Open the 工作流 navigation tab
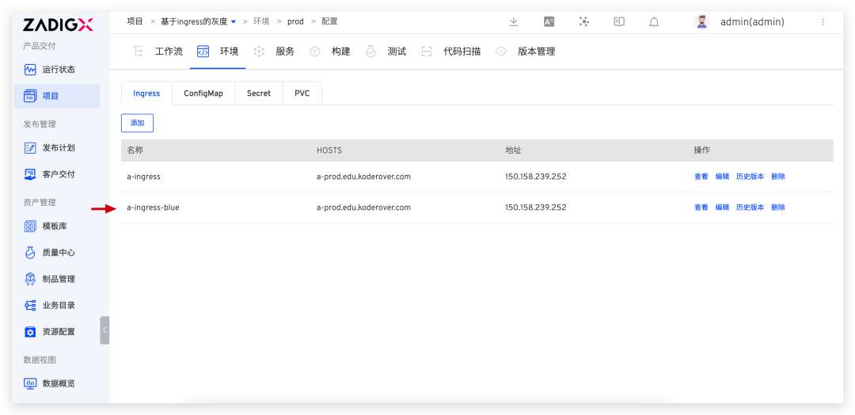 [169, 51]
